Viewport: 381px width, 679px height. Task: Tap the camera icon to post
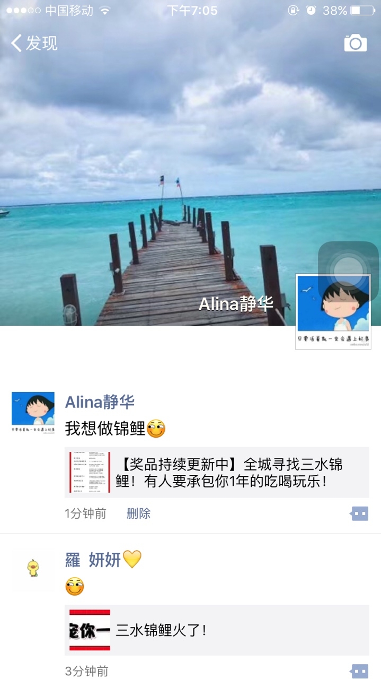pyautogui.click(x=356, y=43)
